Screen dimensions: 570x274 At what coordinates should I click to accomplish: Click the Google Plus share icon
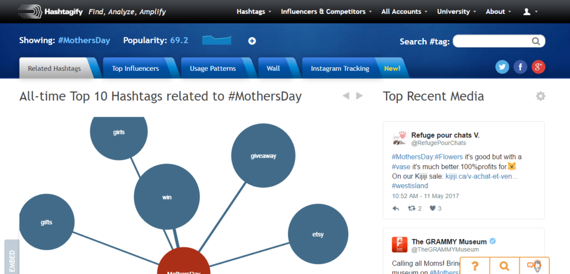(x=538, y=67)
